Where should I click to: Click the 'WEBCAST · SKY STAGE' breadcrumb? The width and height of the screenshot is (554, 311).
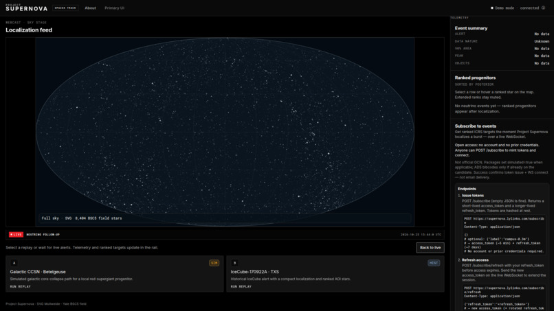coord(26,23)
